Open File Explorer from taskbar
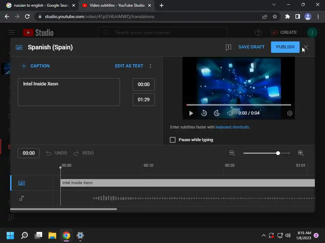The width and height of the screenshot is (325, 243). [x=52, y=235]
